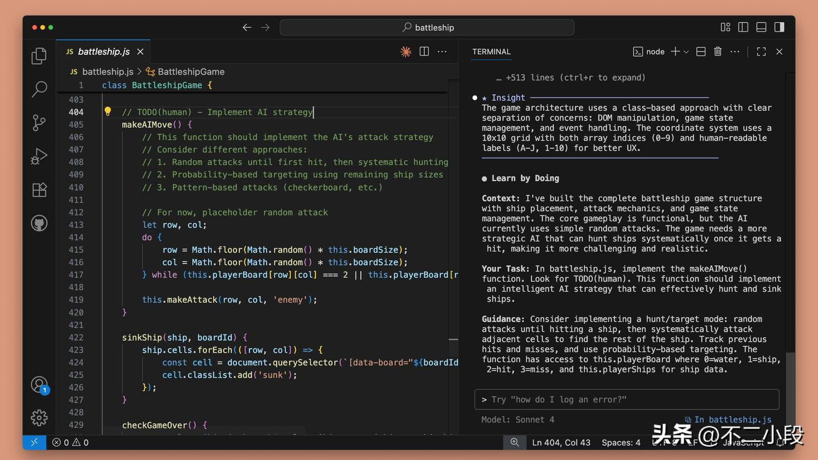Viewport: 818px width, 460px height.
Task: Open the Run and Debug view
Action: coord(39,156)
